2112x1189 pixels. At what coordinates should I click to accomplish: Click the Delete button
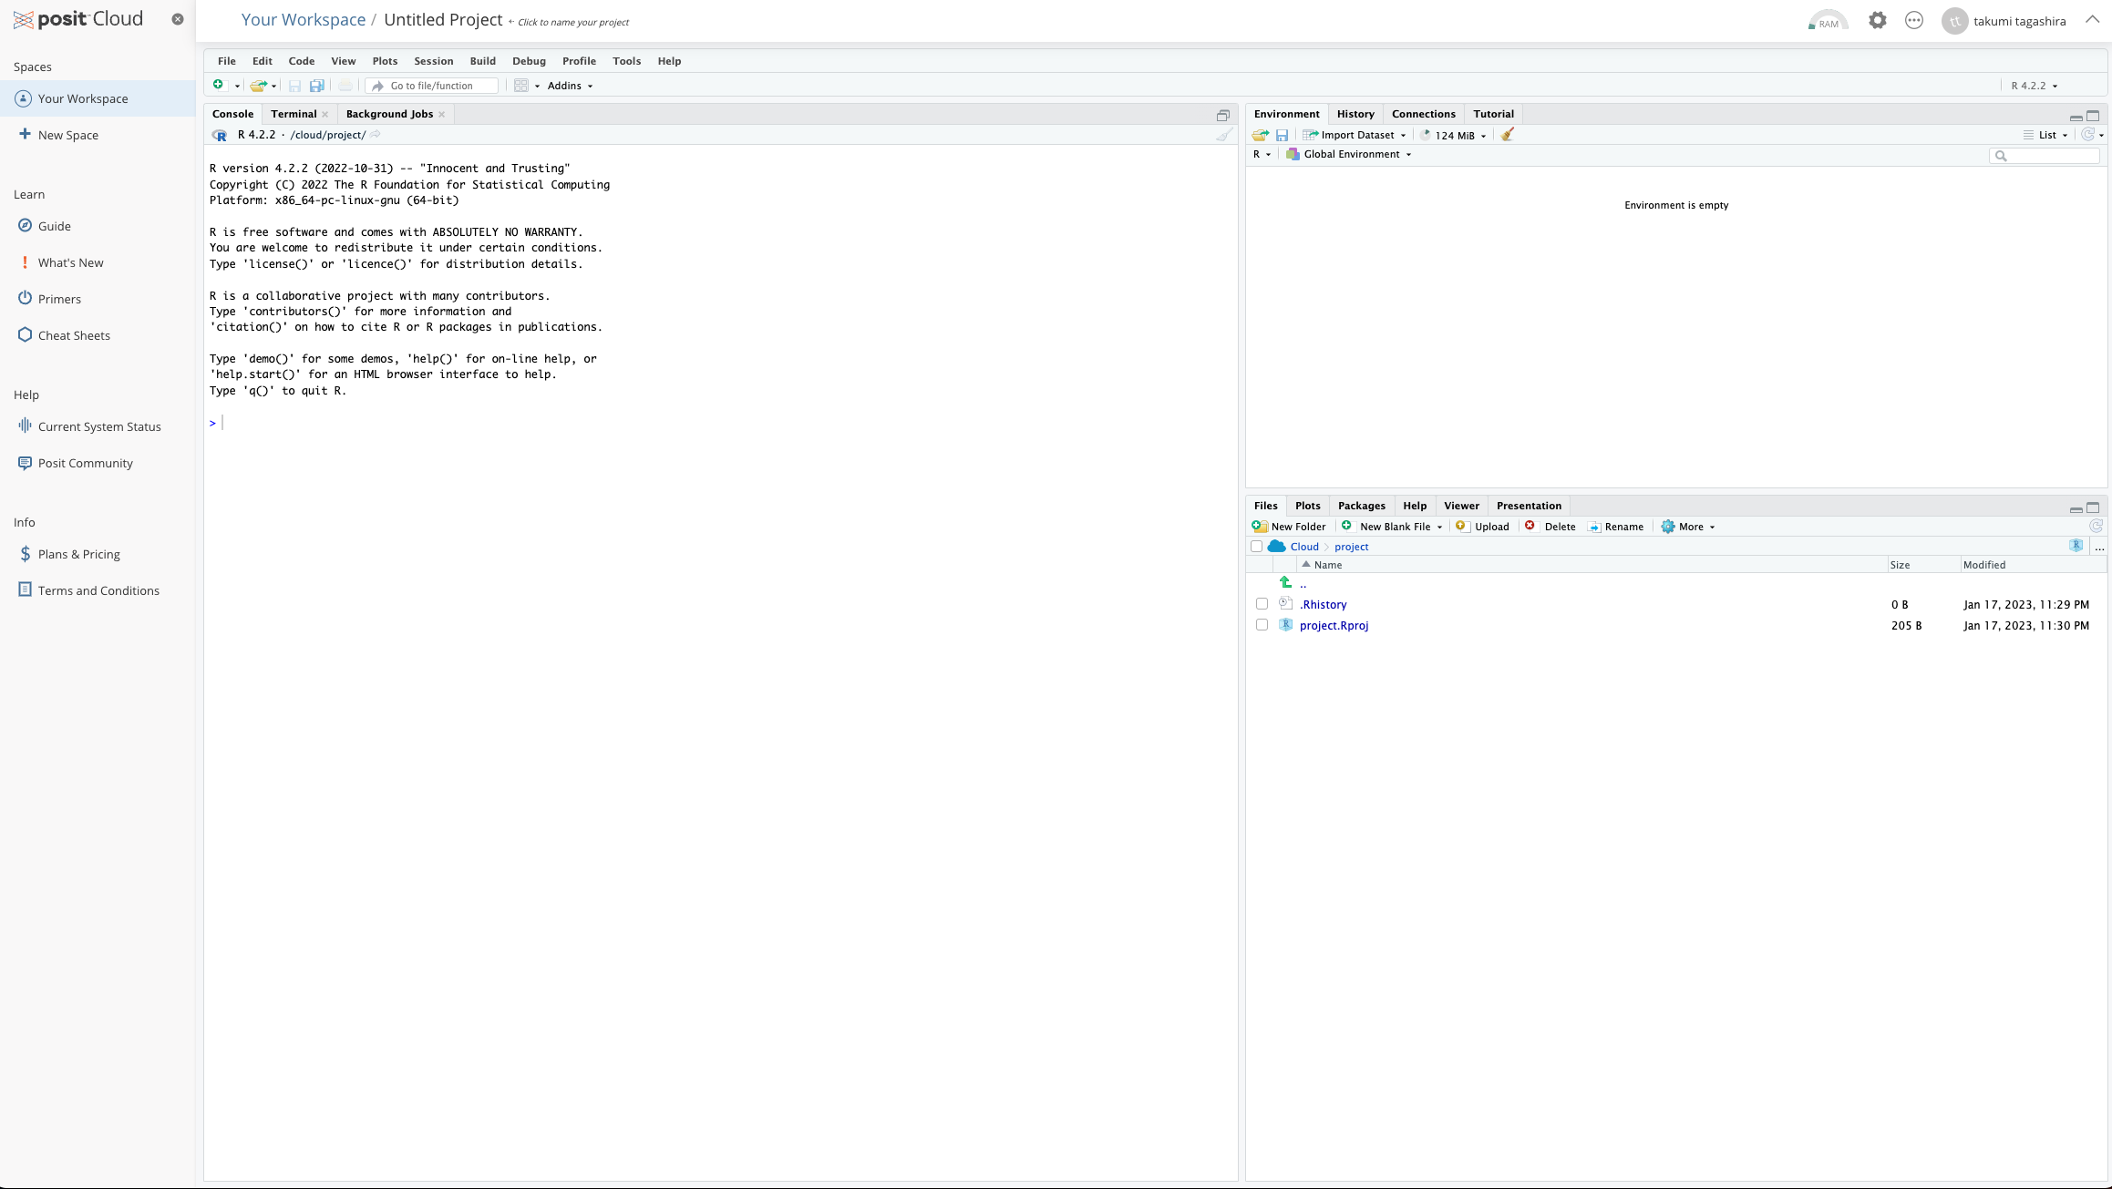1551,527
